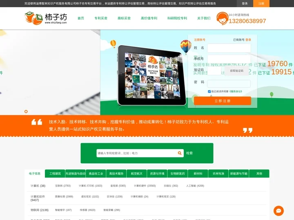The width and height of the screenshot is (294, 220).
Task: Click the 登录 link beside 已有账号
Action: click(248, 40)
